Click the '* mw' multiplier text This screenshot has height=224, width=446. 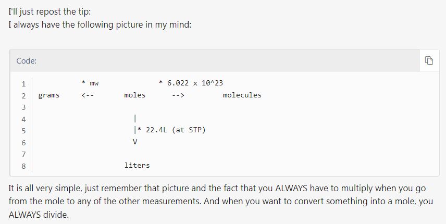(90, 83)
